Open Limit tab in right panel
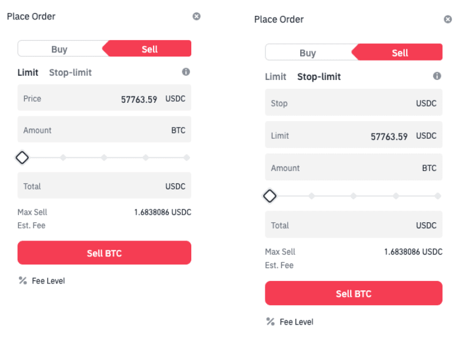459x341 pixels. click(x=275, y=76)
